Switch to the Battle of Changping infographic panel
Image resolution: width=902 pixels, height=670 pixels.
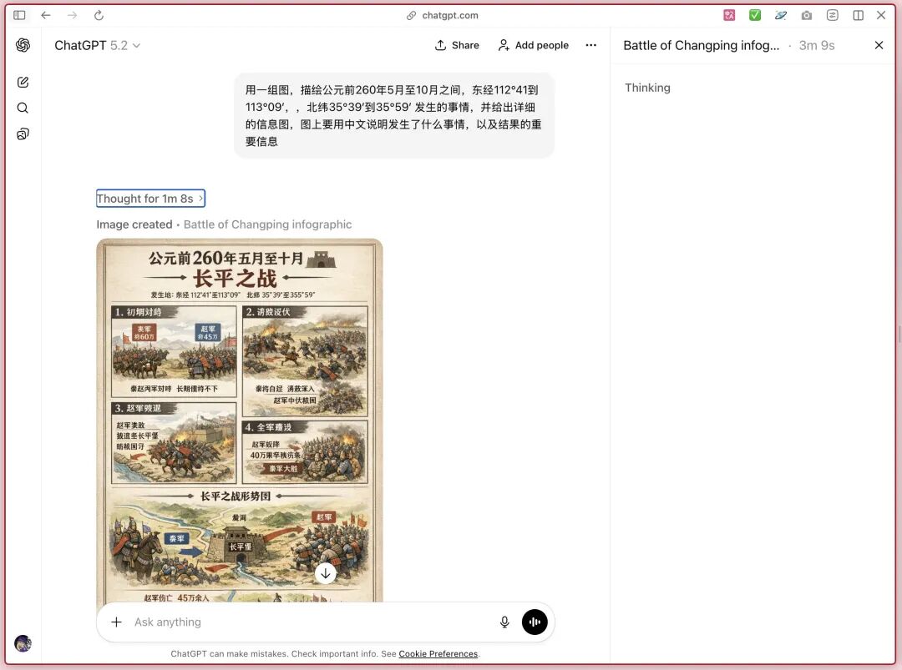coord(702,46)
